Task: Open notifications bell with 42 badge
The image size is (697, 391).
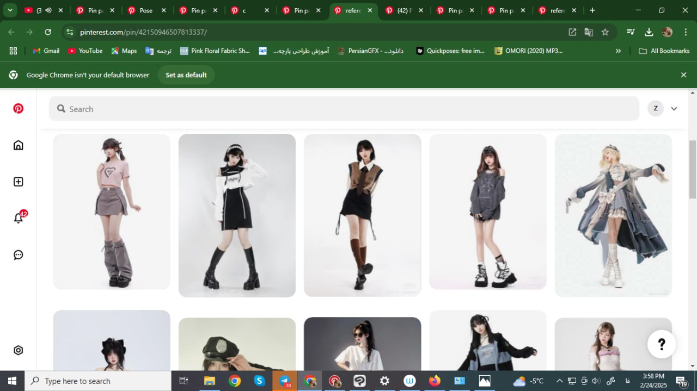Action: (x=19, y=218)
